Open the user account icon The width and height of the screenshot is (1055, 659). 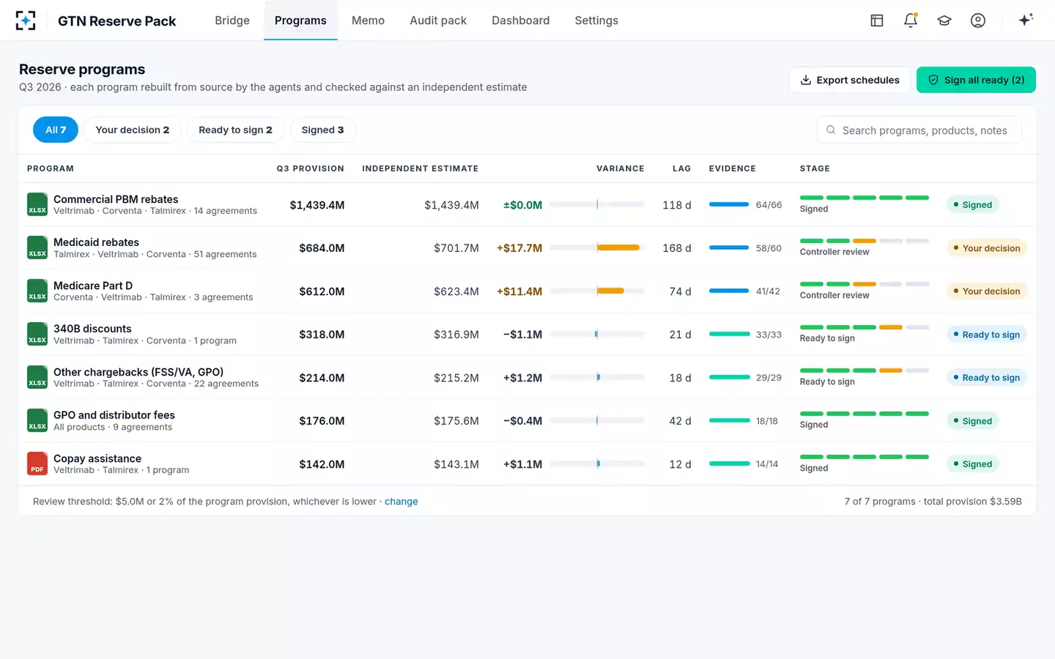[x=978, y=21]
